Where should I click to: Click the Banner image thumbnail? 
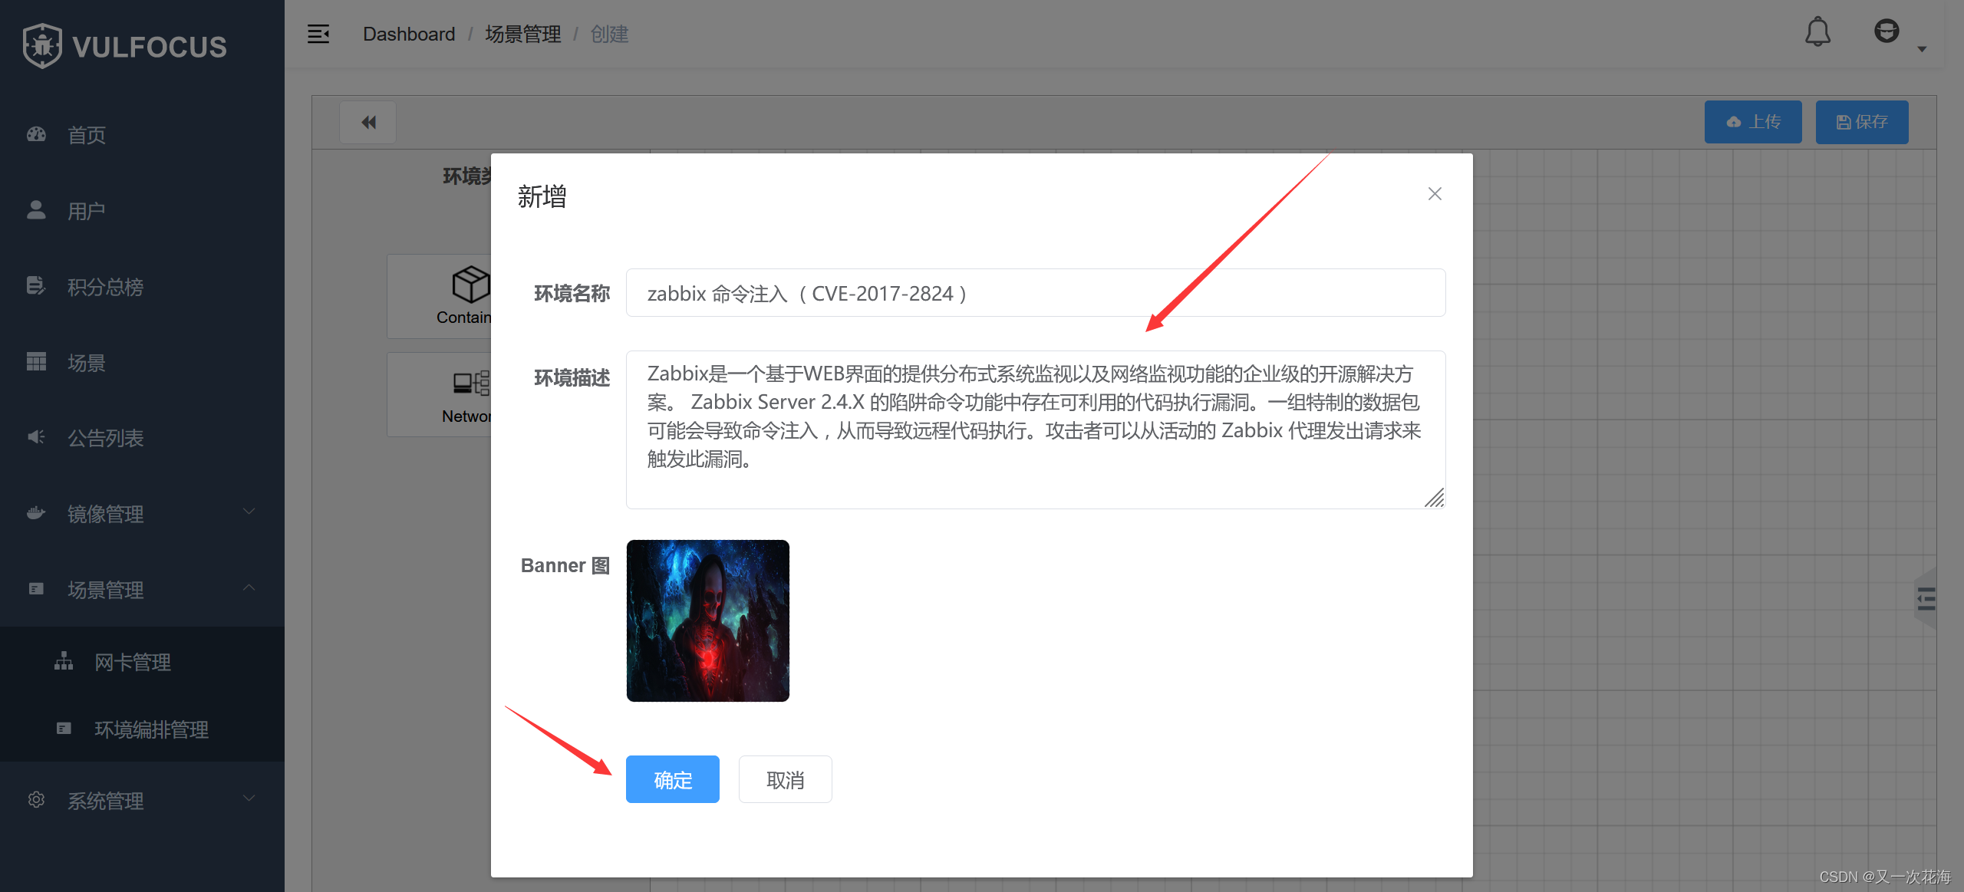click(707, 620)
